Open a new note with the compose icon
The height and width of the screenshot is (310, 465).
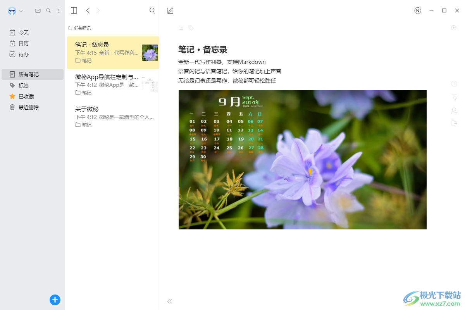[x=170, y=10]
